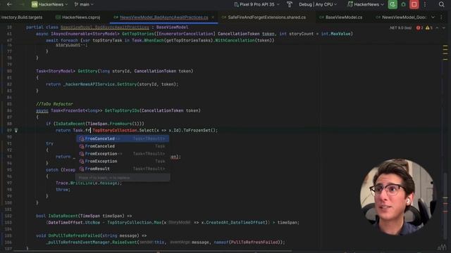Viewport: 451px width, 253px height.
Task: Expand the hidden editor tabs chevron
Action: click(433, 17)
